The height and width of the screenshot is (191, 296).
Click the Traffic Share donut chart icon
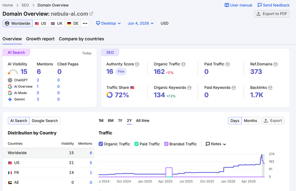[110, 95]
